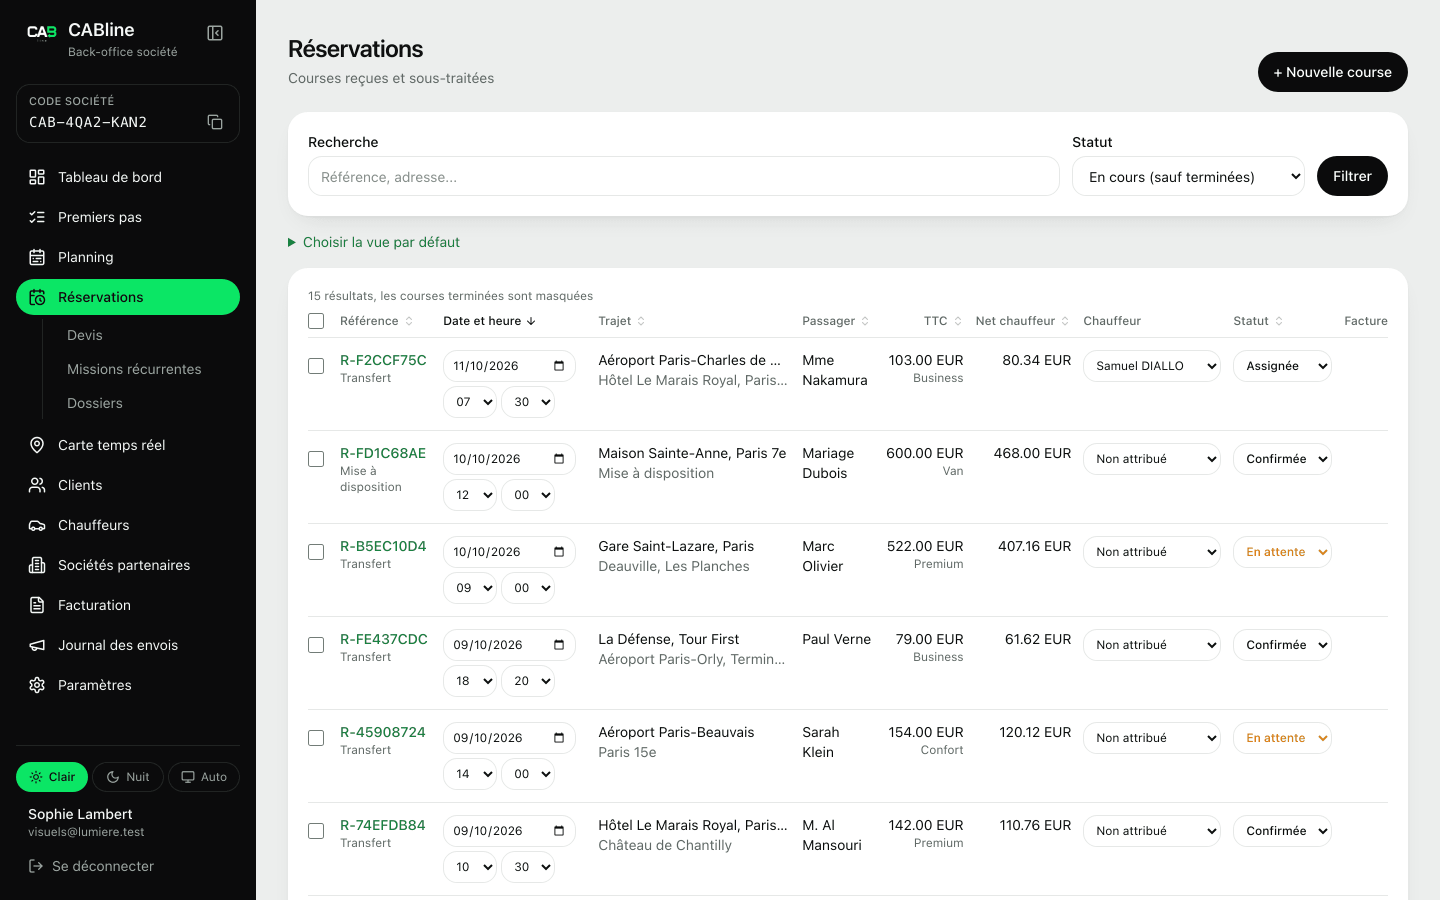Click the Recherche input field
The height and width of the screenshot is (900, 1440).
pos(683,177)
